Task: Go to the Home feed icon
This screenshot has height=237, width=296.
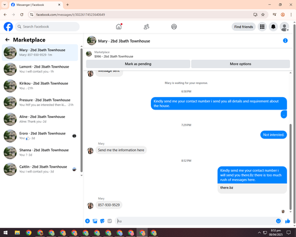Action: click(119, 27)
